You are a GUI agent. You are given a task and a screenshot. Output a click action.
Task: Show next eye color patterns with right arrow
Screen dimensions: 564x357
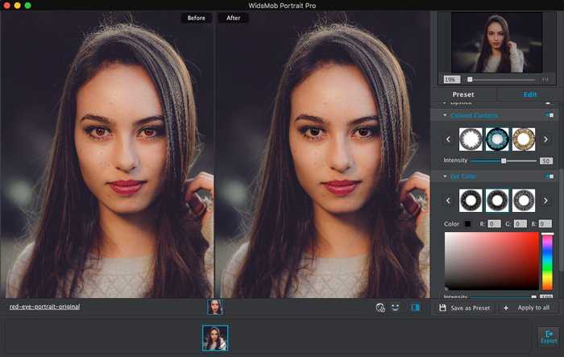(x=545, y=201)
